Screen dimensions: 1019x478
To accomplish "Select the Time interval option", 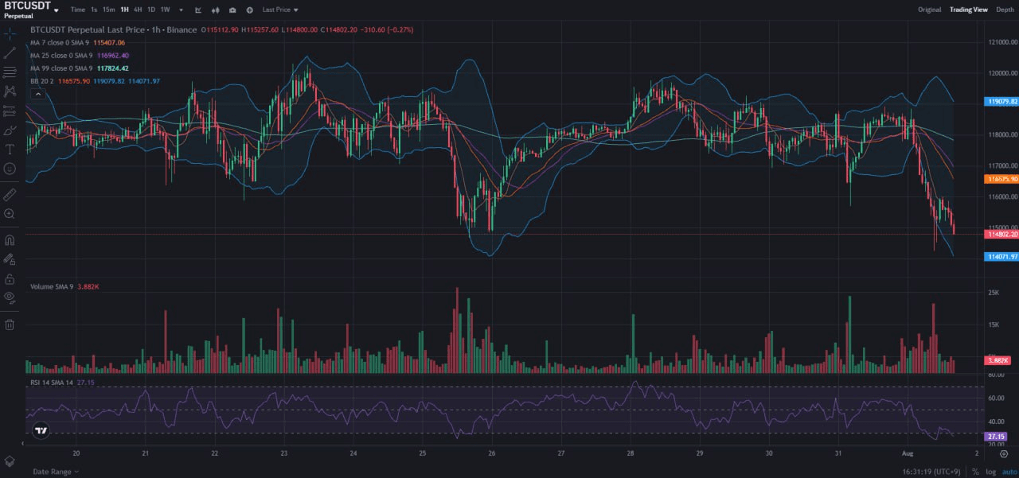I will click(77, 10).
